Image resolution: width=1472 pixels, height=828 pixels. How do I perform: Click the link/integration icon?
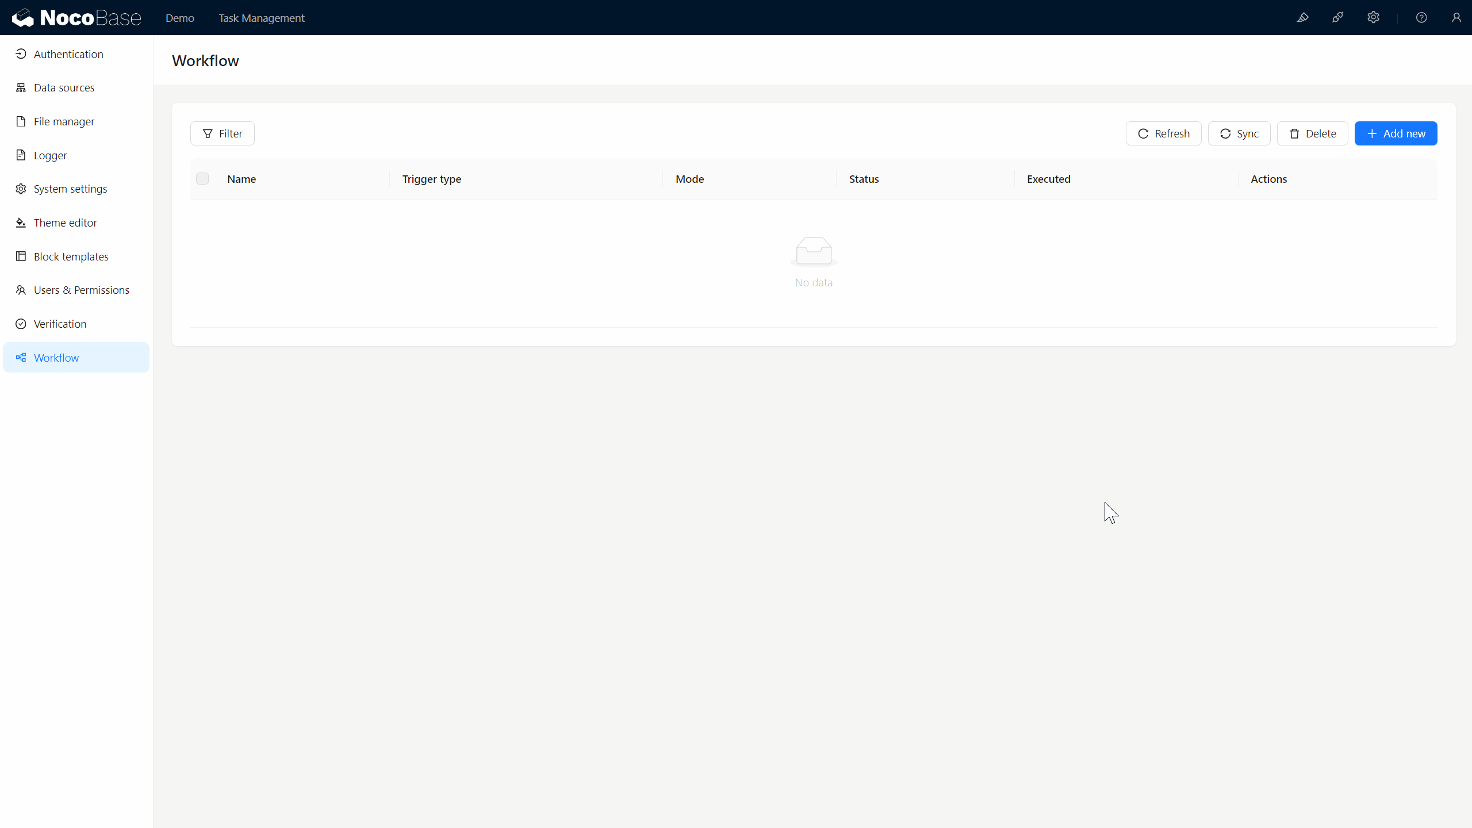coord(1337,17)
